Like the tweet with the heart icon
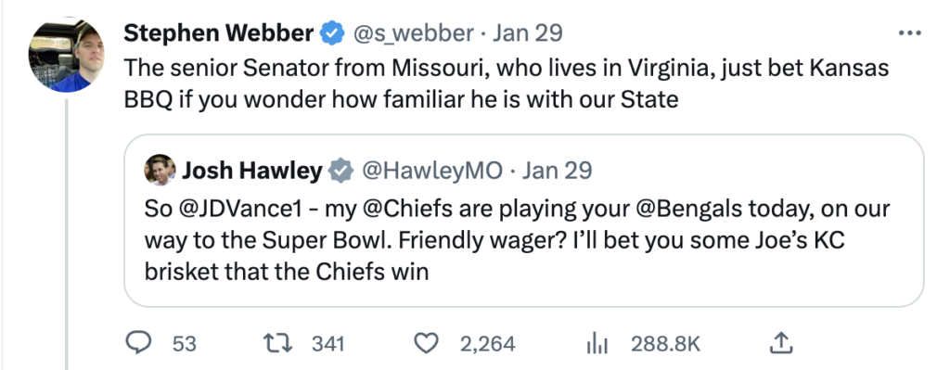 click(426, 343)
